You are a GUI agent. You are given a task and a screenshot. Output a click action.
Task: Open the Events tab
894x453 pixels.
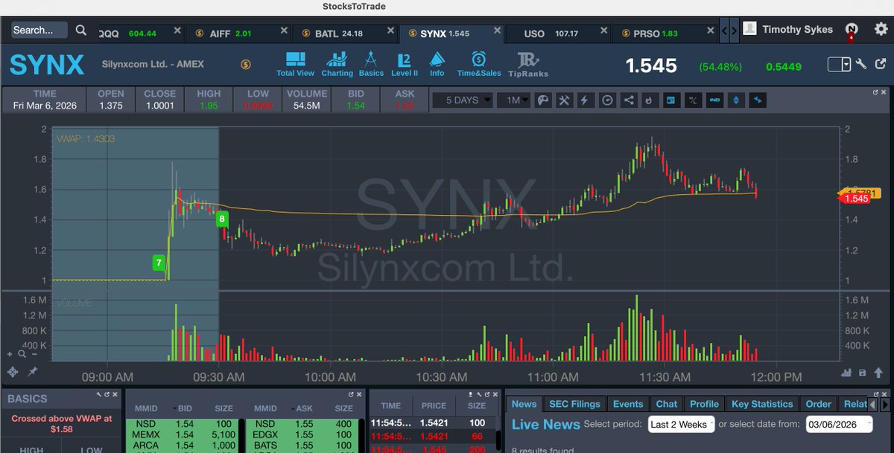tap(628, 404)
